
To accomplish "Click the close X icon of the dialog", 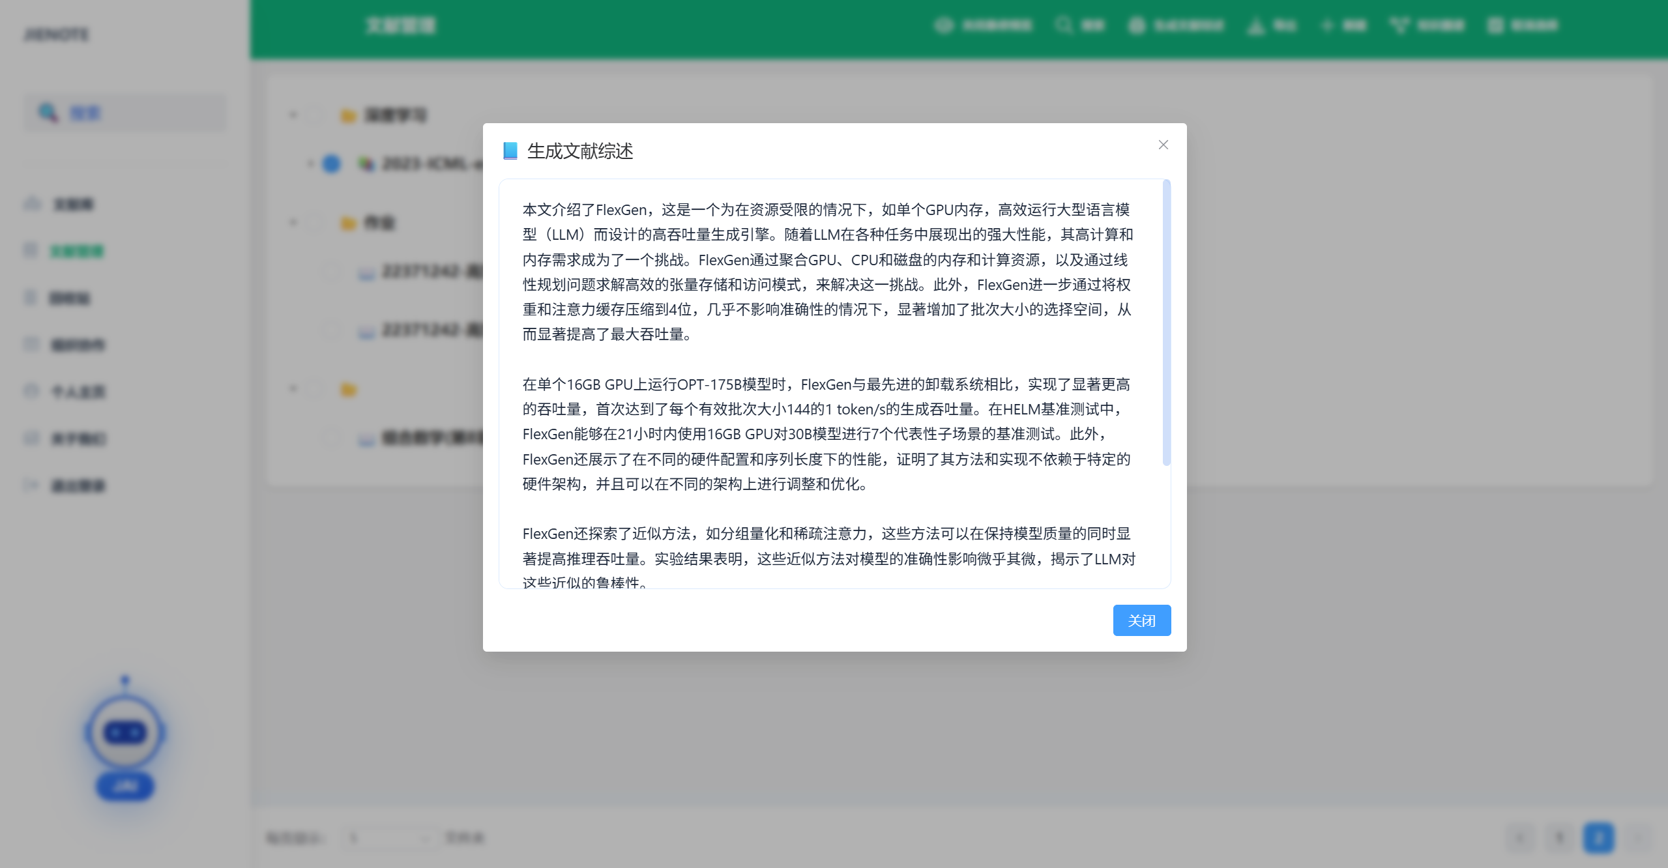I will point(1163,145).
